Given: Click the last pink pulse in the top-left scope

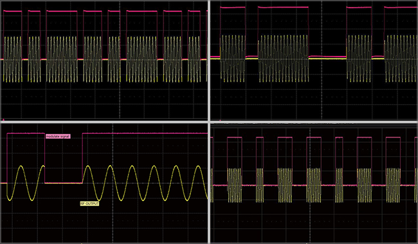Looking at the screenshot, I should [x=194, y=11].
